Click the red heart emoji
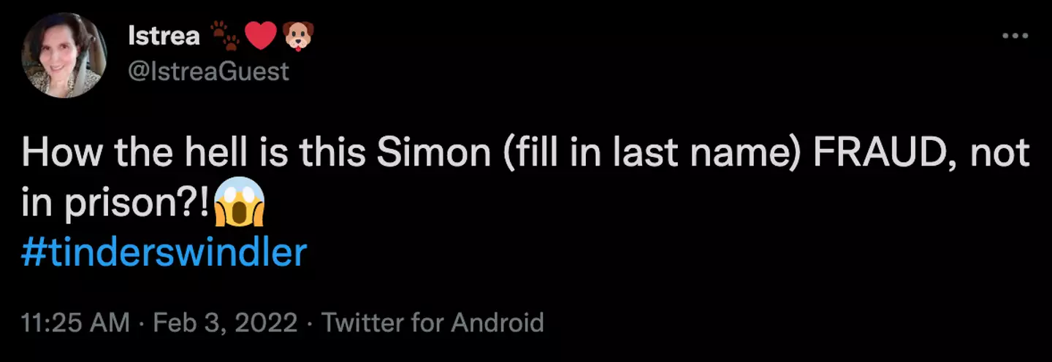The width and height of the screenshot is (1052, 362). coord(260,36)
